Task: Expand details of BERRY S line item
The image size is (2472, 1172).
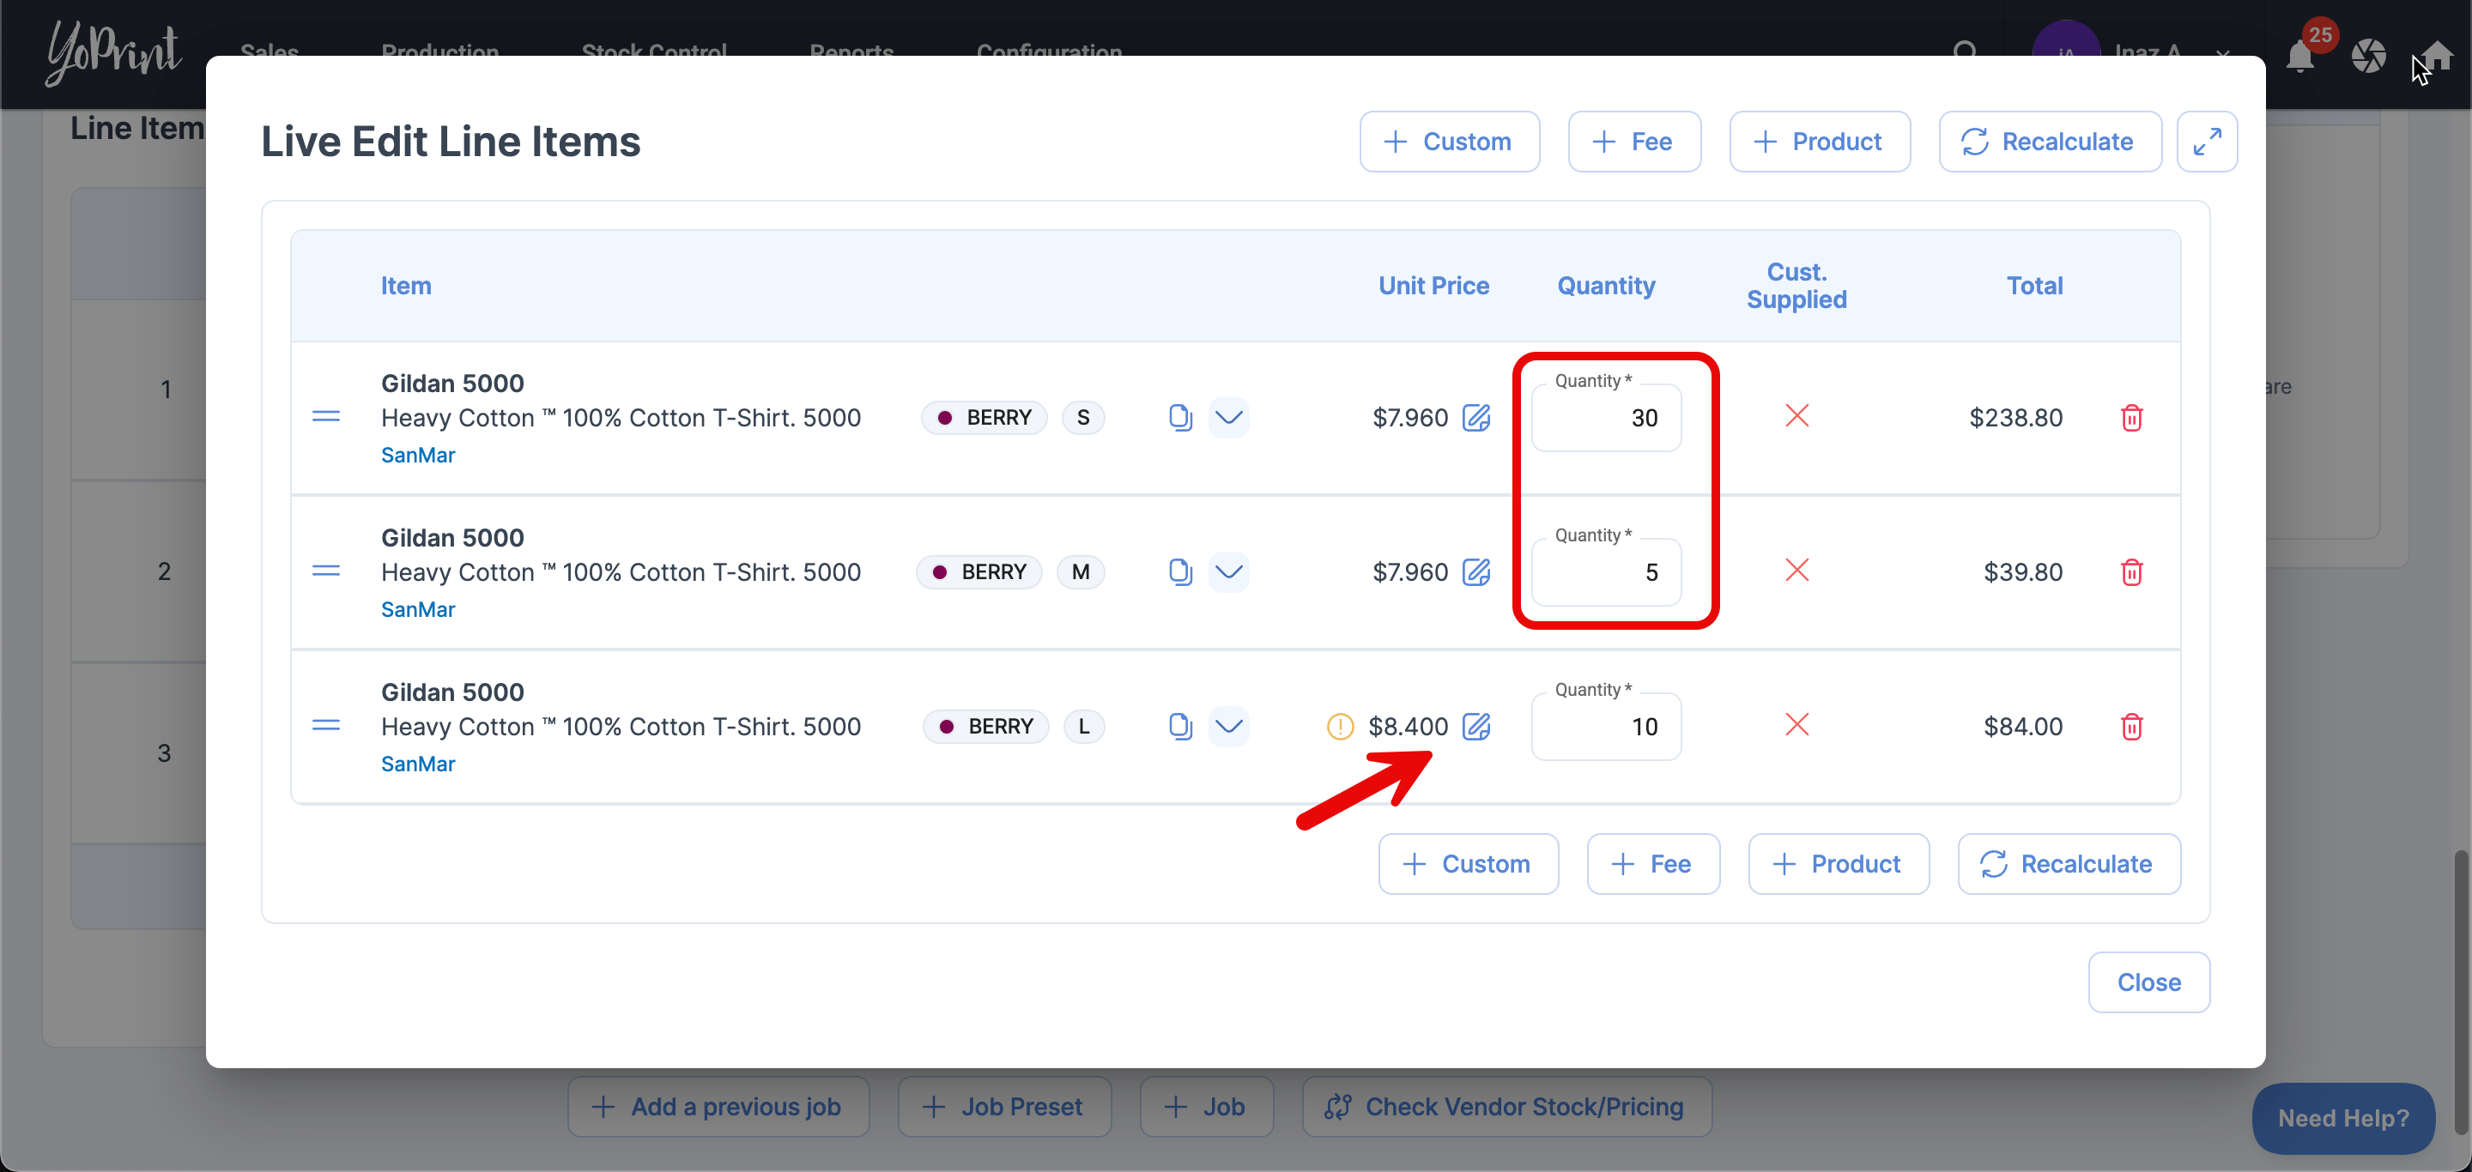Action: coord(1228,417)
